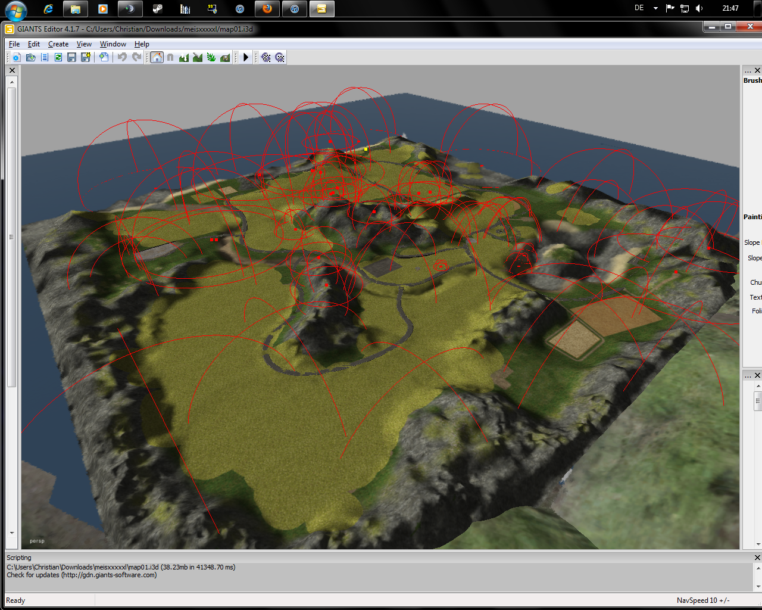
Task: Click the left panel's scroll down arrow
Action: click(x=12, y=533)
